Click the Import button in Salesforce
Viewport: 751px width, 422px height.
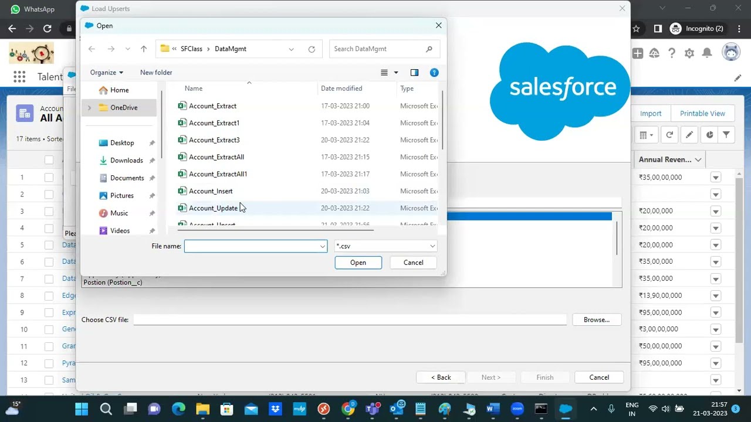click(651, 114)
